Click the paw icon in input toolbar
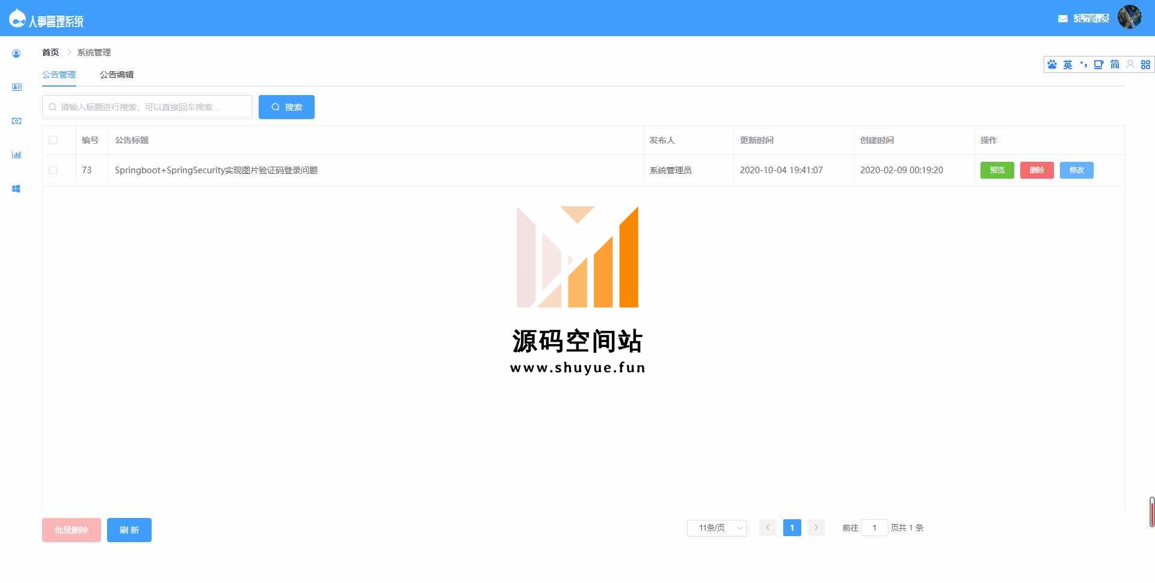Screen dimensions: 1155x583 tap(1052, 64)
